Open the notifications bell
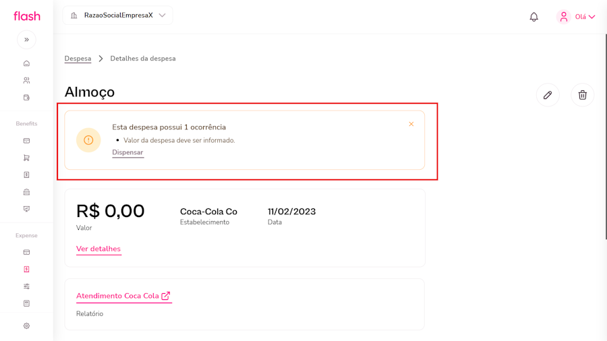 [533, 17]
